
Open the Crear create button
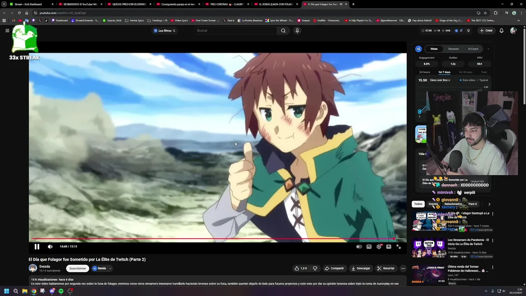486,30
